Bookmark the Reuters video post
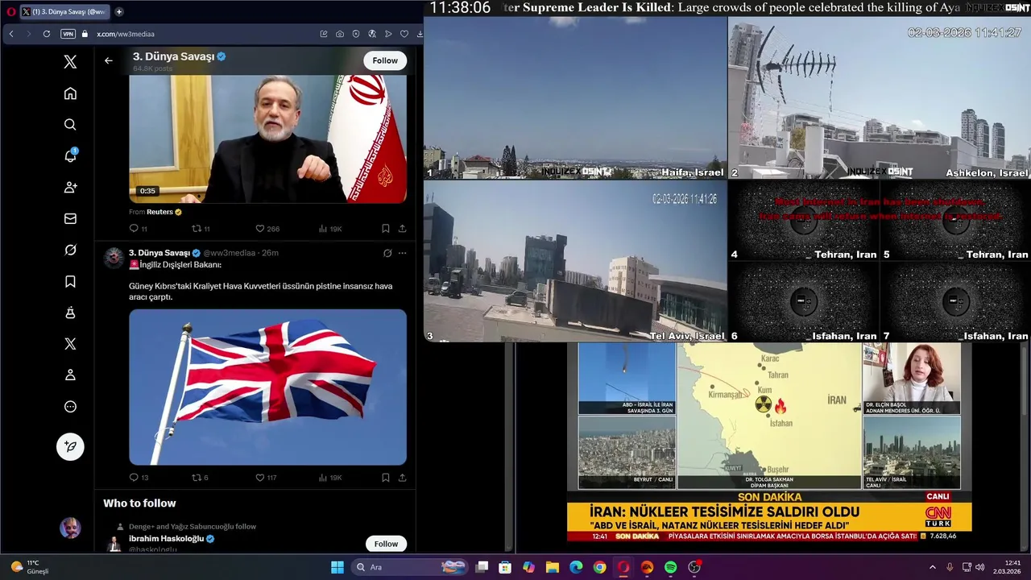 386,229
